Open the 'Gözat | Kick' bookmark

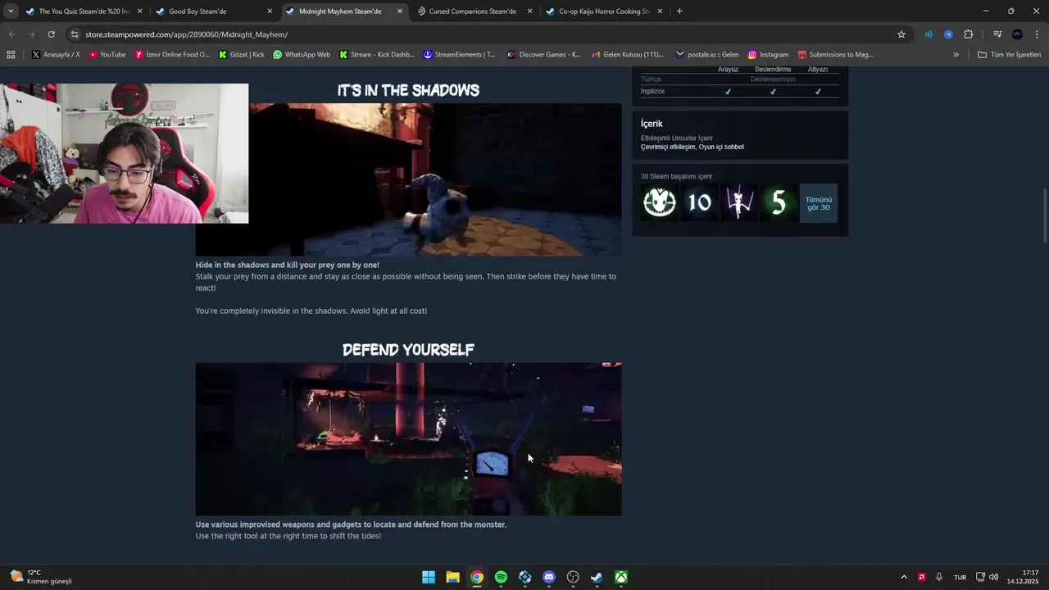(241, 55)
